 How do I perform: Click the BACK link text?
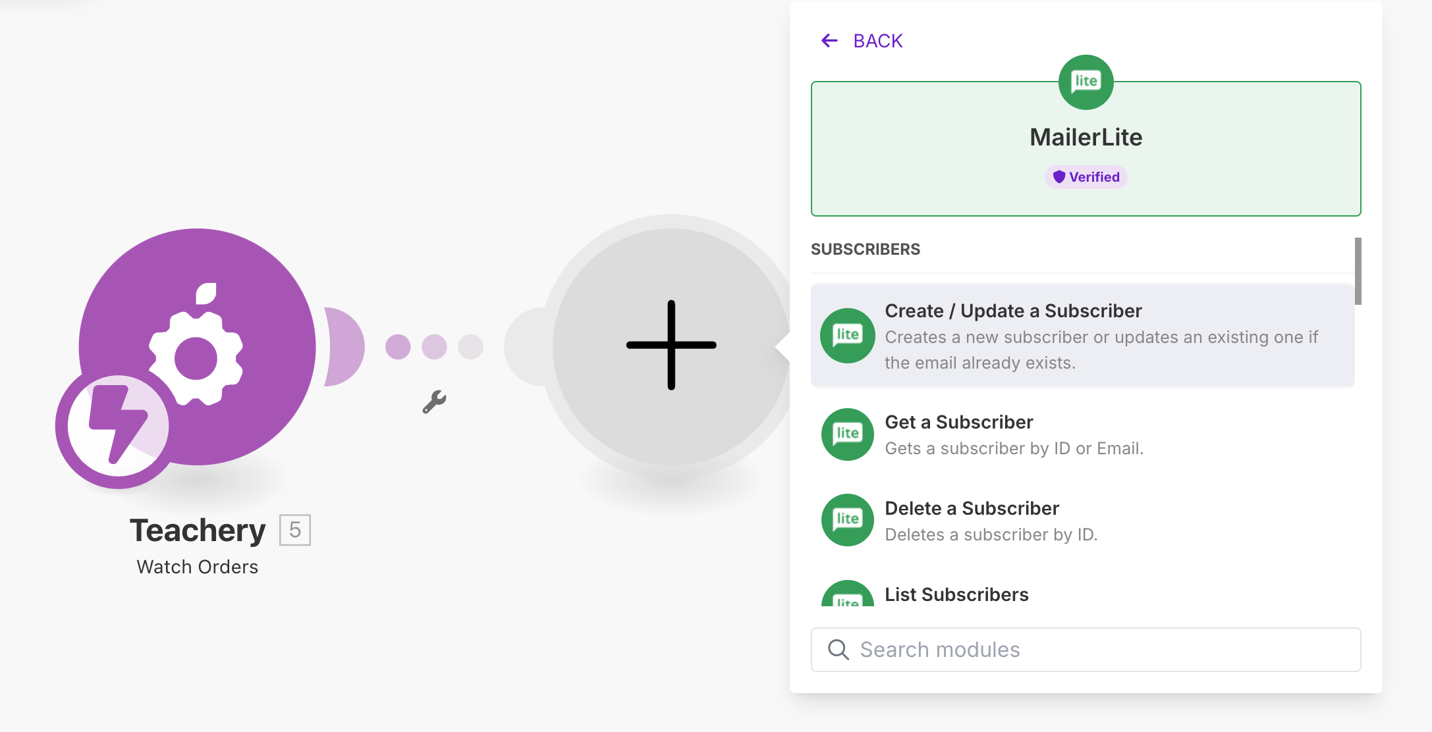[877, 41]
